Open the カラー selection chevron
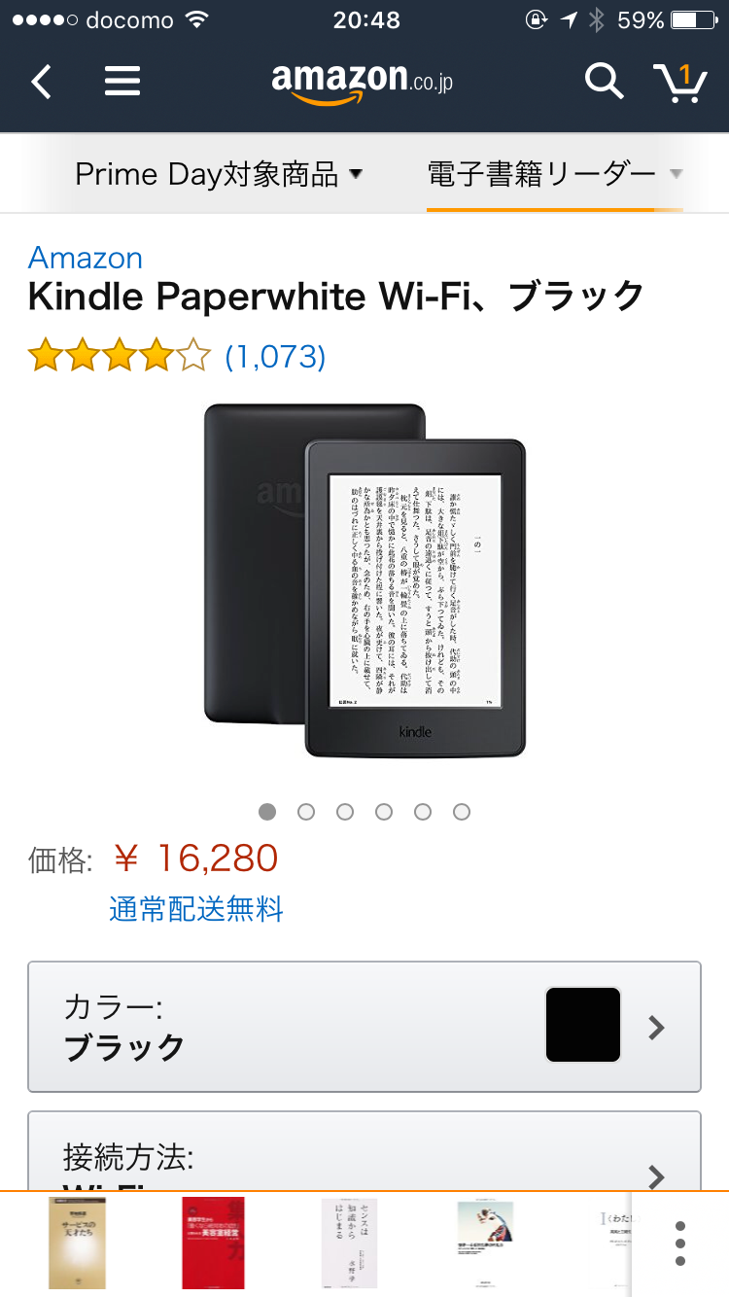 click(x=657, y=1028)
